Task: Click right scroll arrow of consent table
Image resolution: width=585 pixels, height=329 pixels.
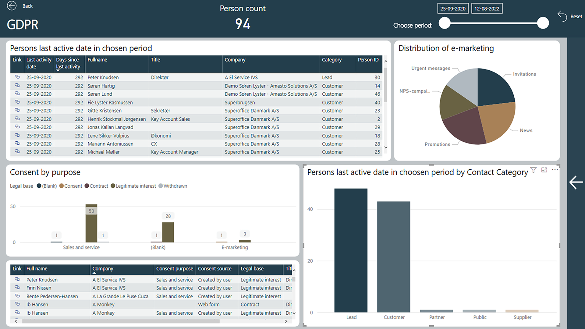Action: click(286, 321)
